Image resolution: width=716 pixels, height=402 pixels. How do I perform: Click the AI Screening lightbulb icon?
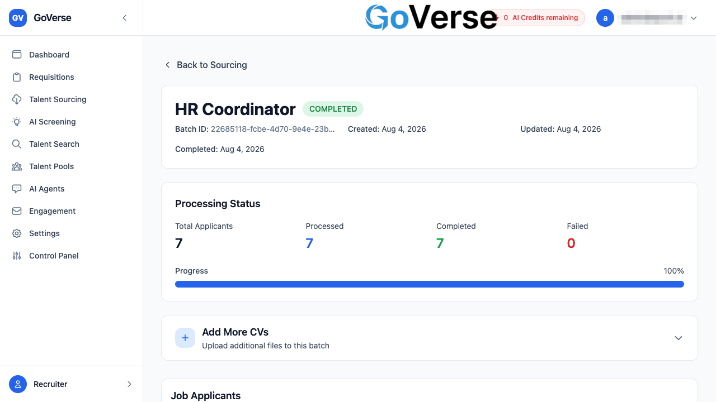coord(17,122)
